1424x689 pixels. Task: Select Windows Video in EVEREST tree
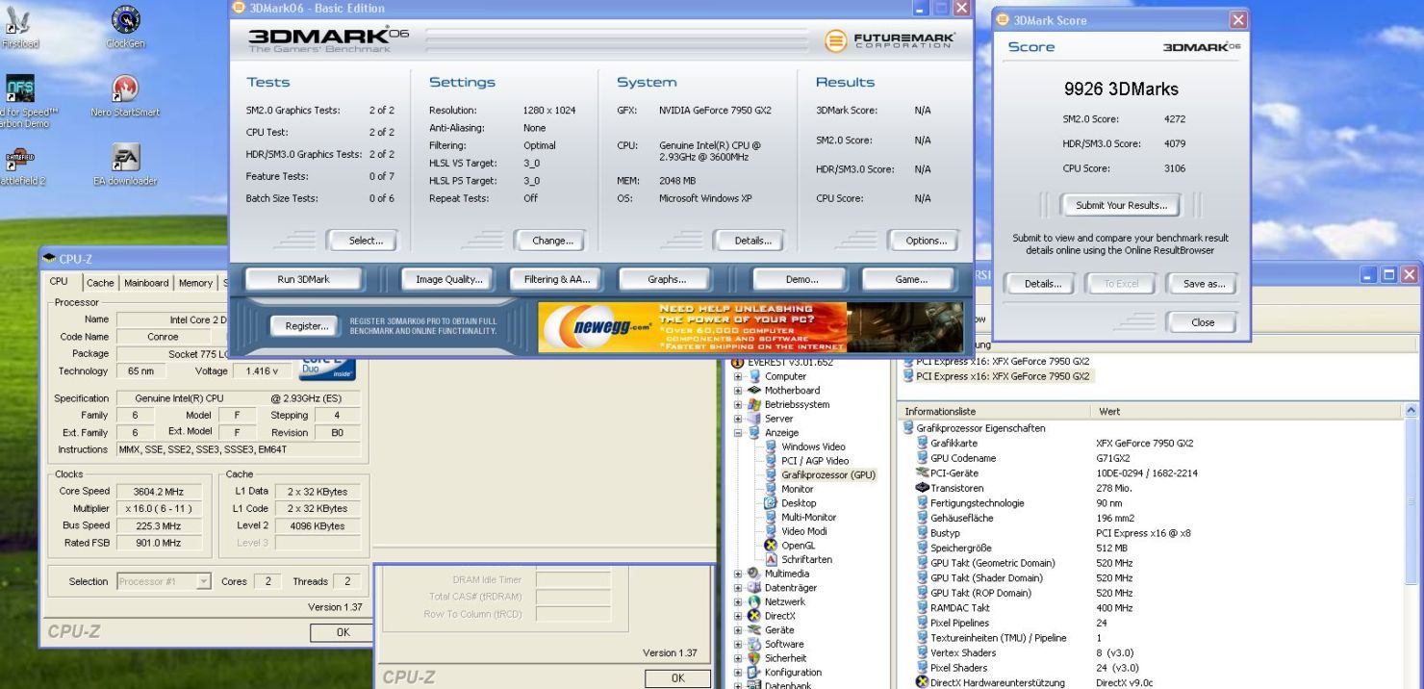tap(813, 447)
